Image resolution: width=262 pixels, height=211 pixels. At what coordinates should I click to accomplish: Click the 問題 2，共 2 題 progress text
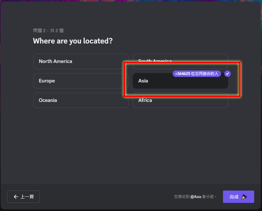pos(48,30)
